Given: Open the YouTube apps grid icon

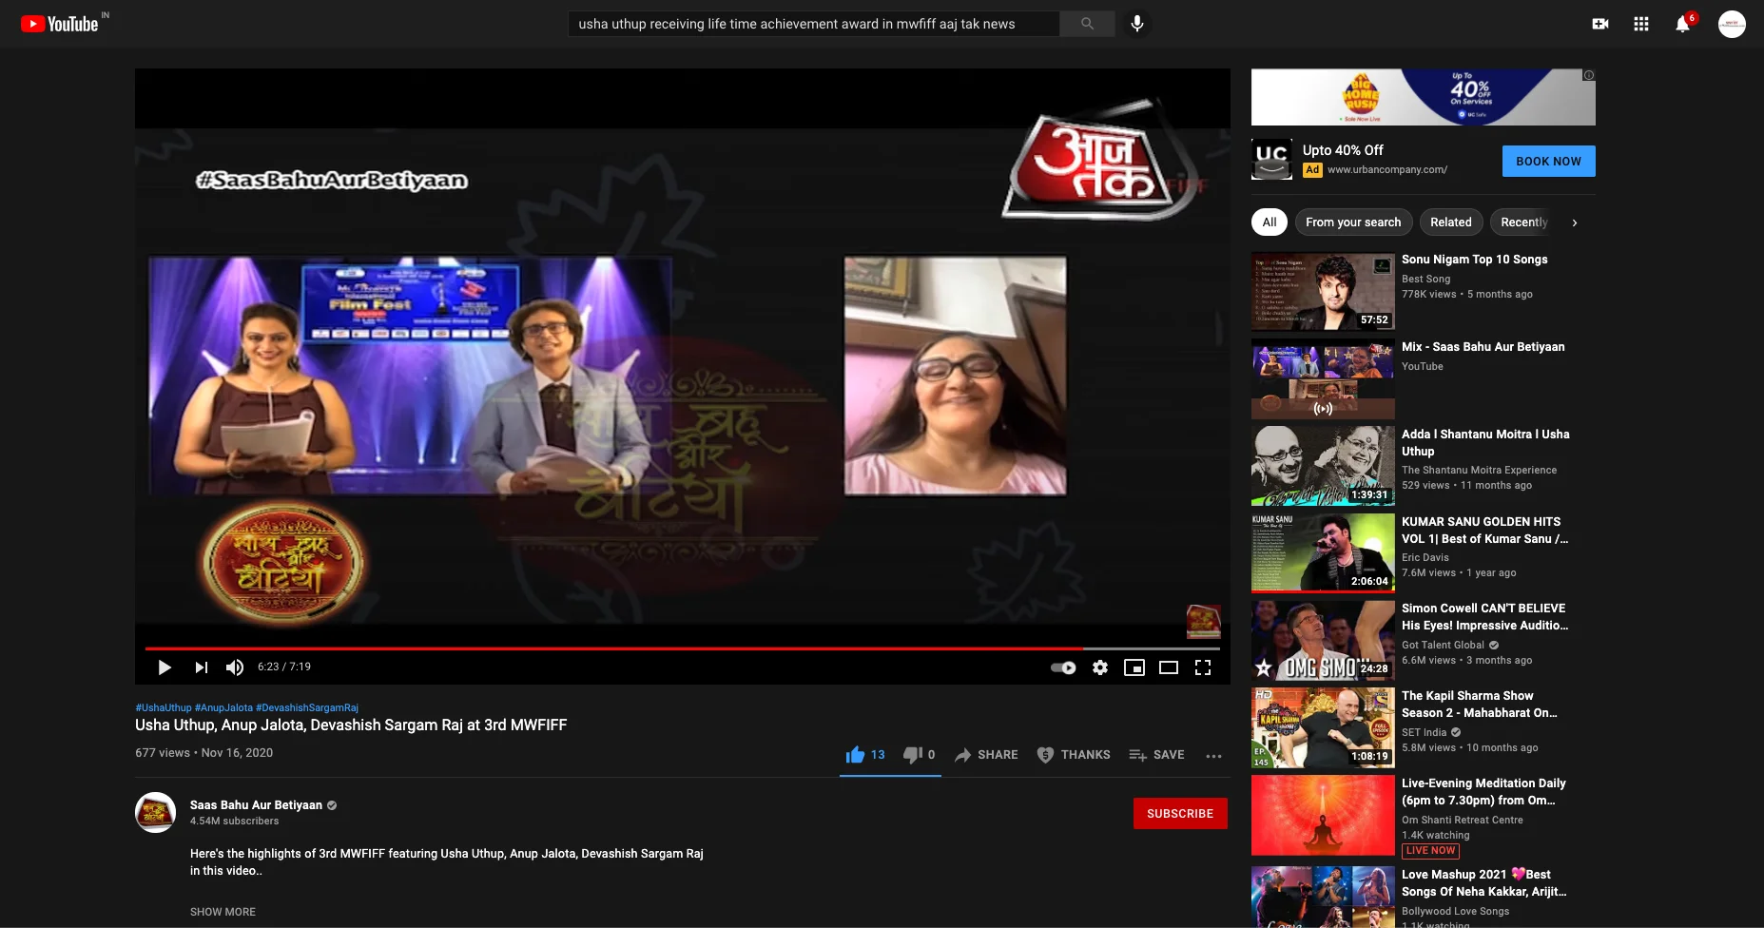Looking at the screenshot, I should 1641,24.
